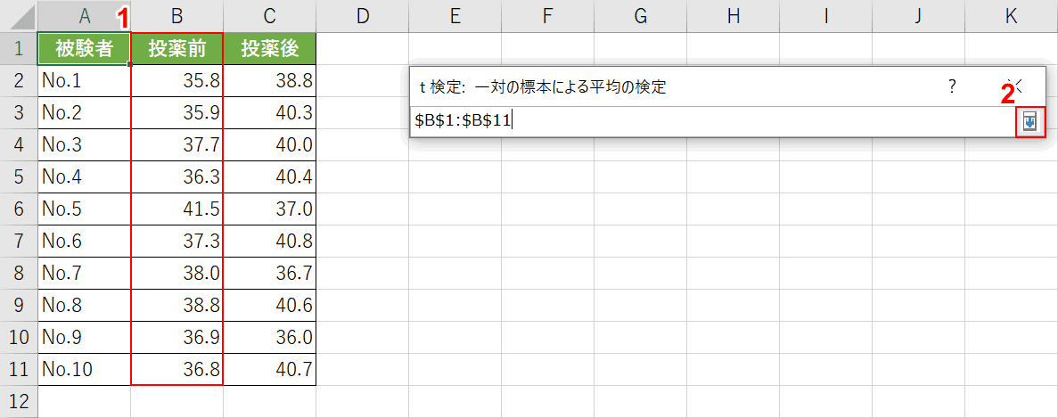Select row 7 header
Viewport: 1058px width, 418px height.
(19, 241)
